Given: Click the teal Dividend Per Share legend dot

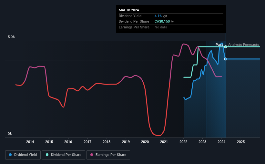Looking at the screenshot, I should tap(47, 155).
